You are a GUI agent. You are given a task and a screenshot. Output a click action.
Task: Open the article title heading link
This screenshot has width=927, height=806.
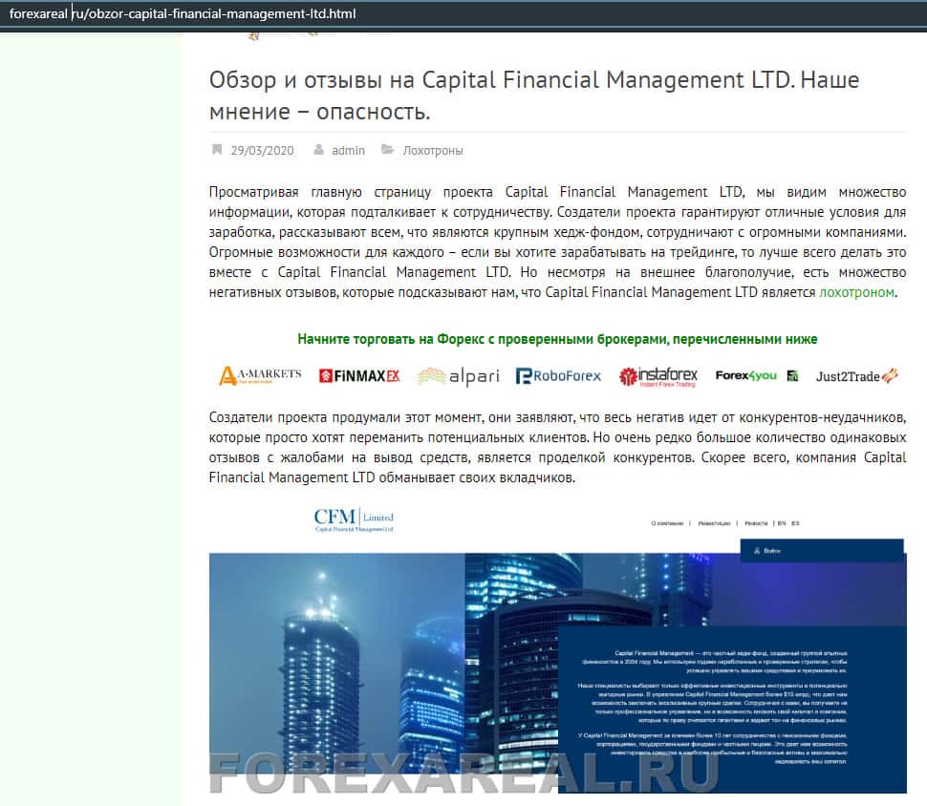(x=534, y=95)
